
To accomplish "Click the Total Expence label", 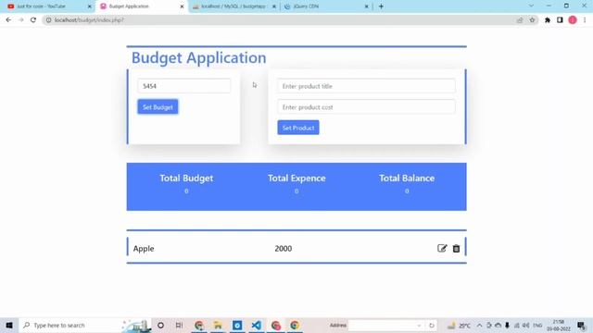I will coord(296,179).
